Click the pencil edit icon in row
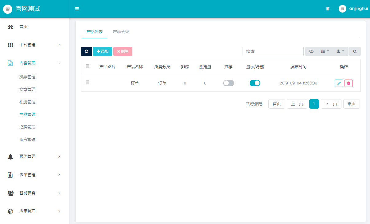 click(339, 83)
